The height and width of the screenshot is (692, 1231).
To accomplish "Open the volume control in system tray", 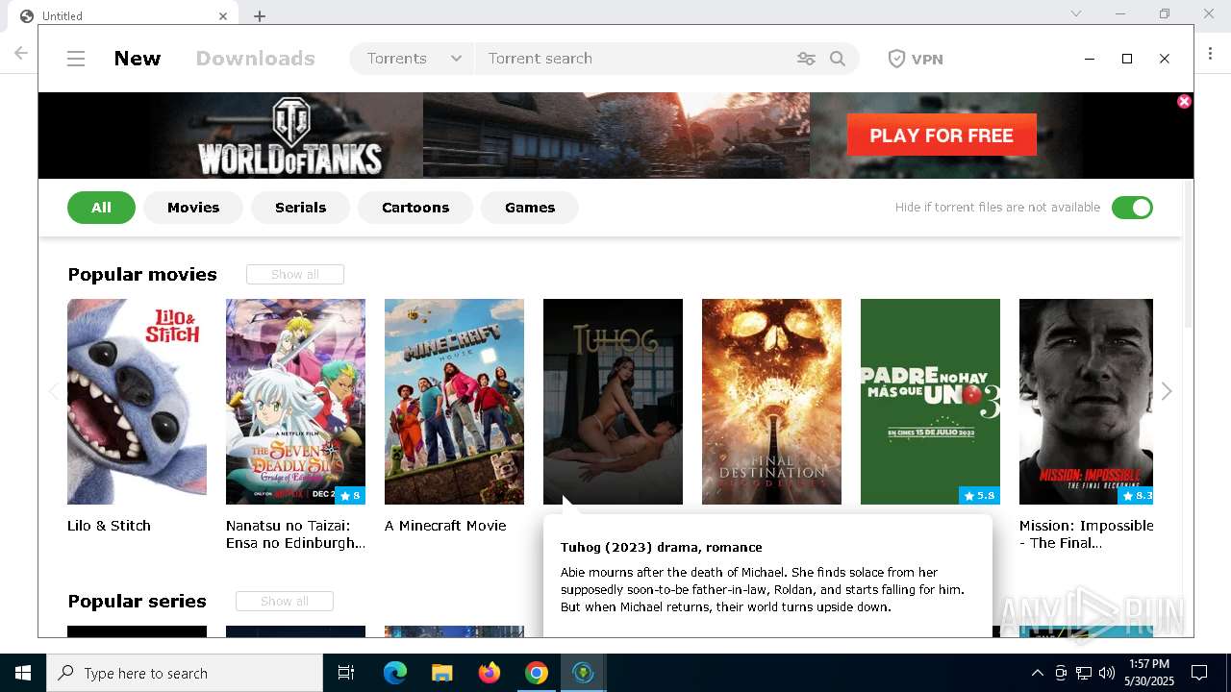I will tap(1107, 673).
